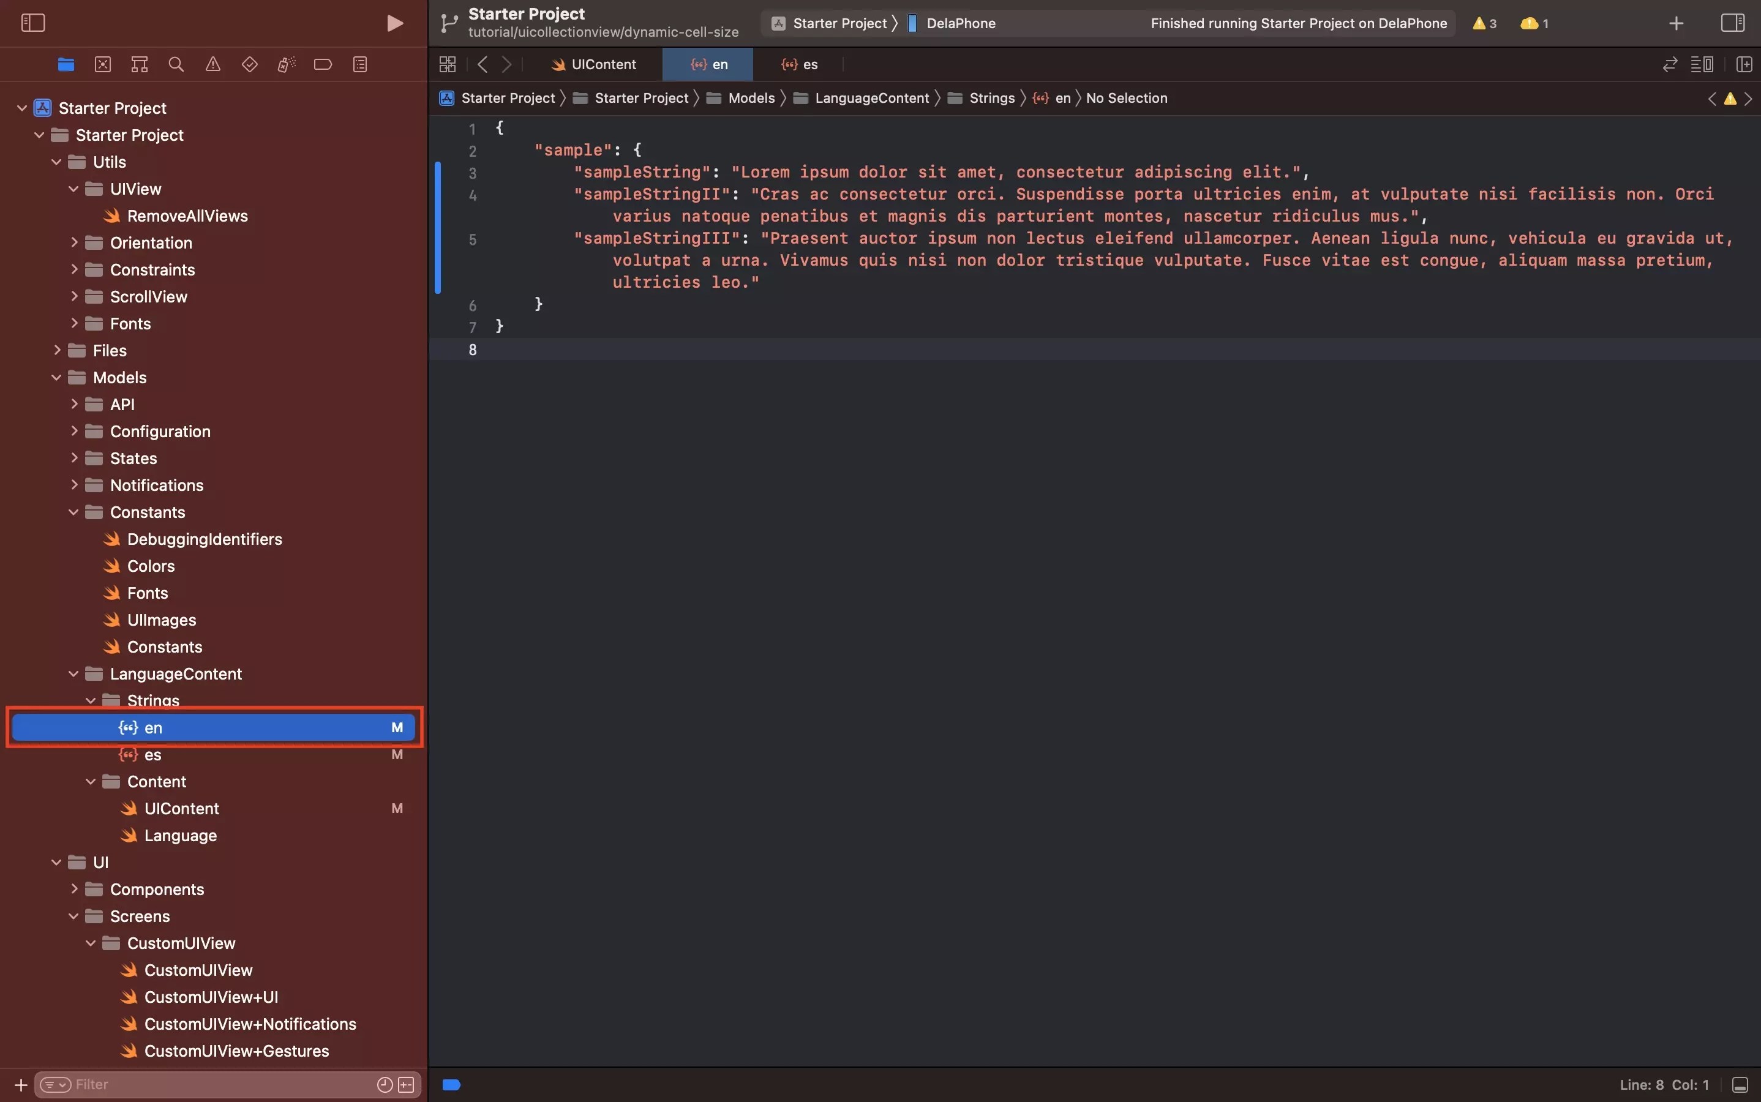Click the yellow warnings count indicator

[1484, 23]
